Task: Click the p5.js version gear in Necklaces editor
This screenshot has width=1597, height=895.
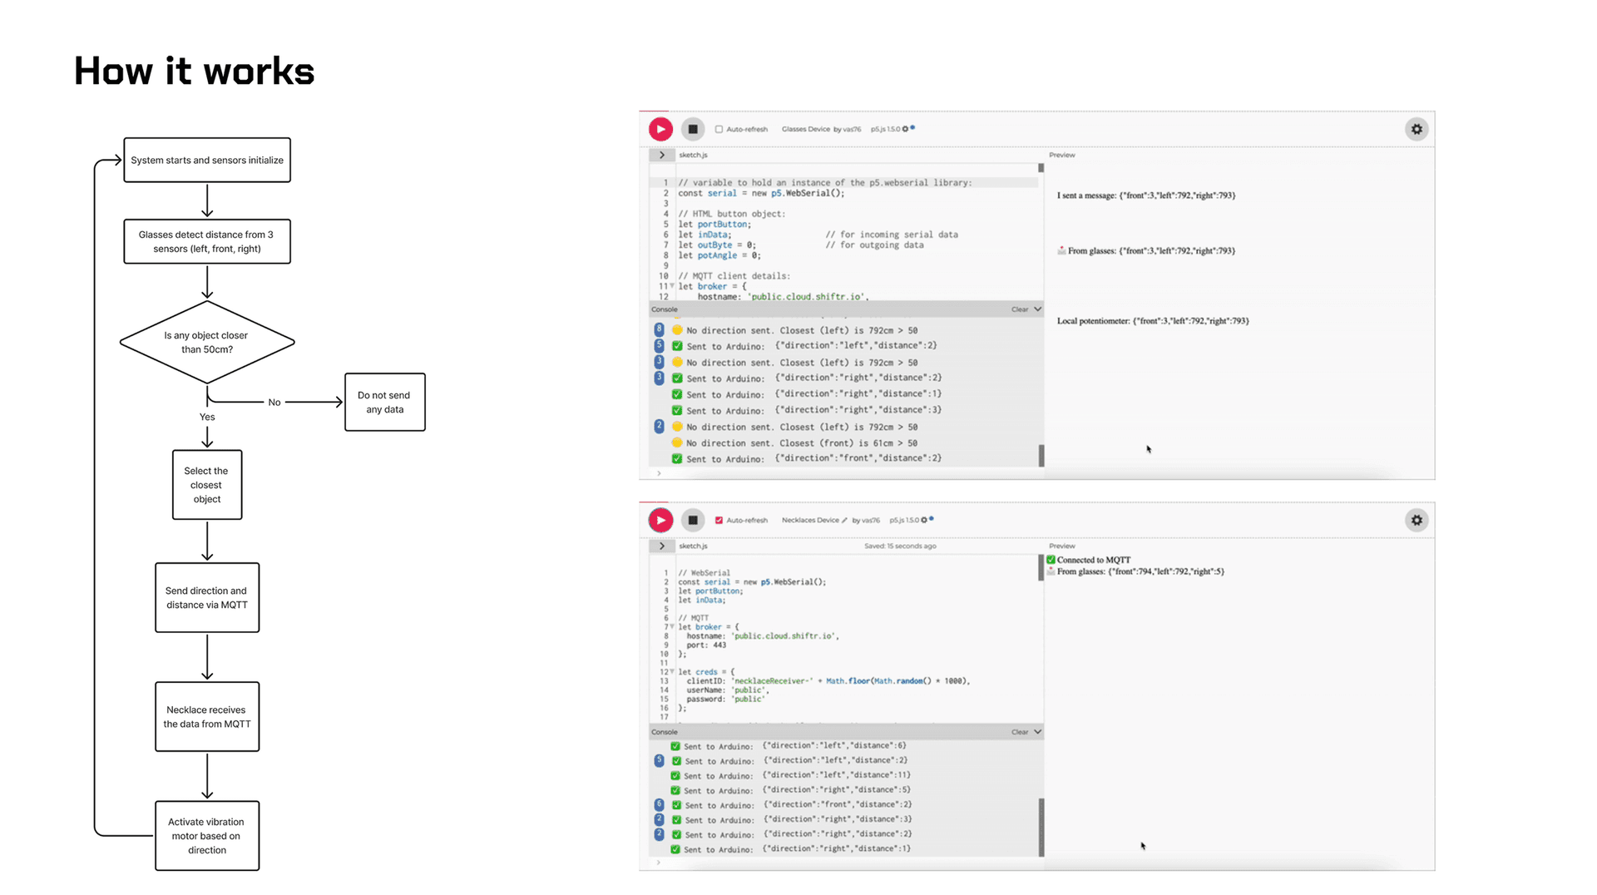Action: (923, 520)
